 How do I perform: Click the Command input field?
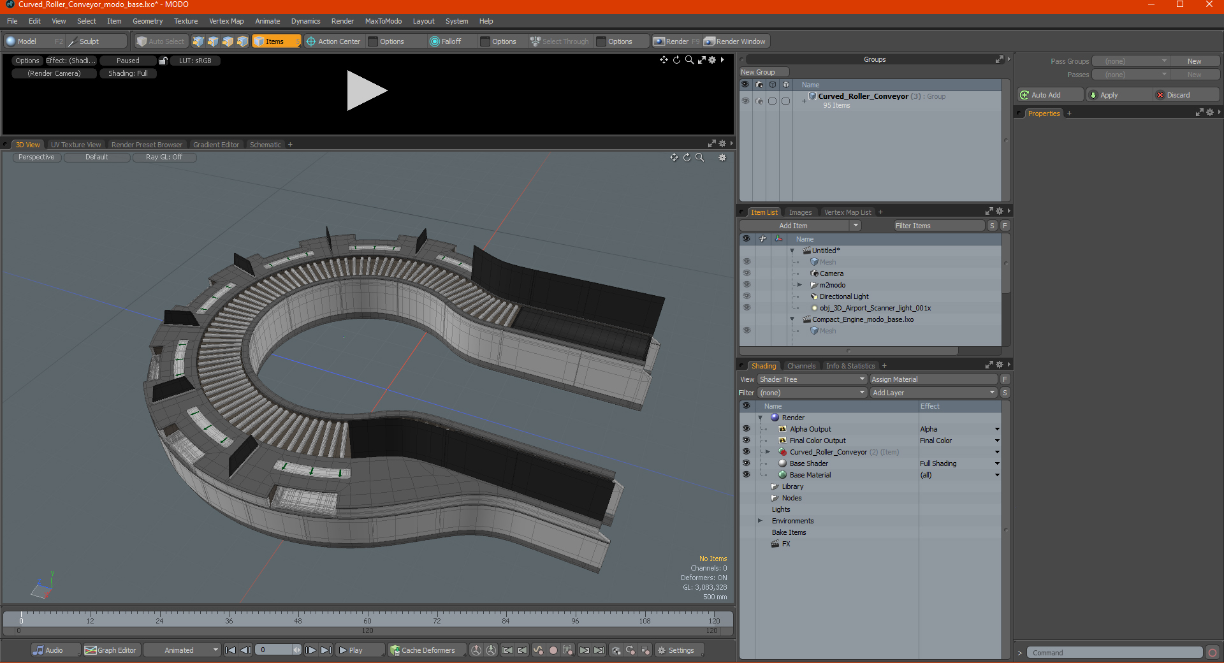tap(1114, 653)
